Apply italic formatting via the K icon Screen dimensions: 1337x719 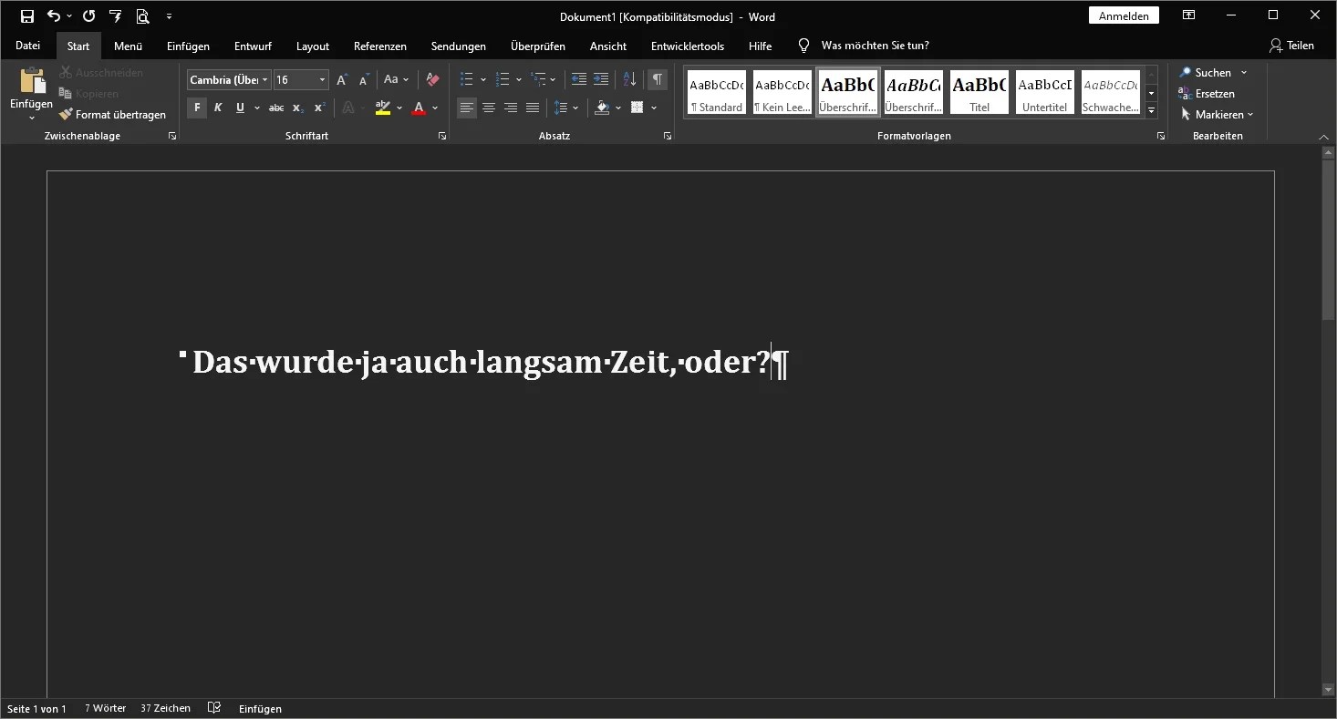pos(218,108)
